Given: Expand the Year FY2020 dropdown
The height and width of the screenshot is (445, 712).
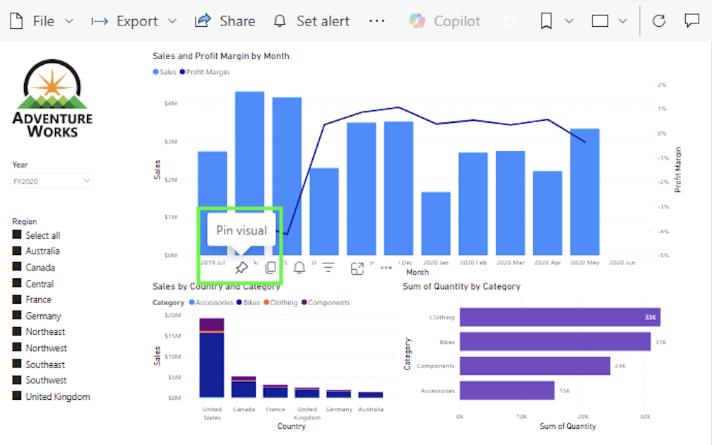Looking at the screenshot, I should [x=52, y=181].
